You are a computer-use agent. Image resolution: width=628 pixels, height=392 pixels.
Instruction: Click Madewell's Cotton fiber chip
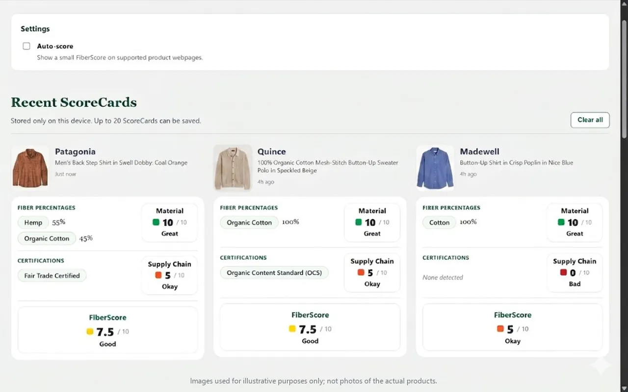pos(439,222)
